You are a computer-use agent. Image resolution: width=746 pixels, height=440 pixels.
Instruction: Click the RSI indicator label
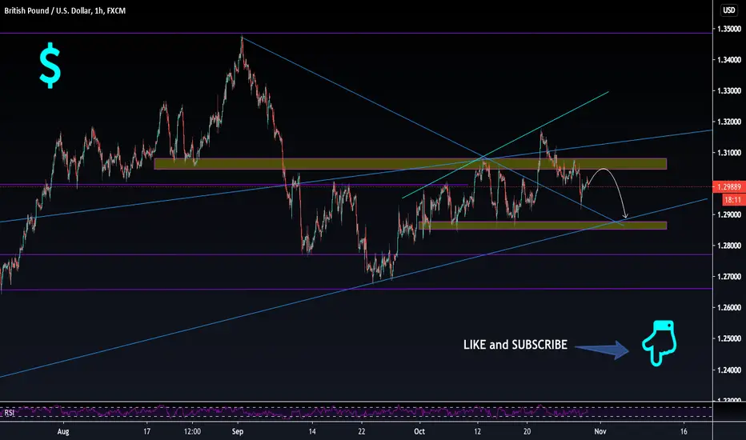tap(9, 413)
